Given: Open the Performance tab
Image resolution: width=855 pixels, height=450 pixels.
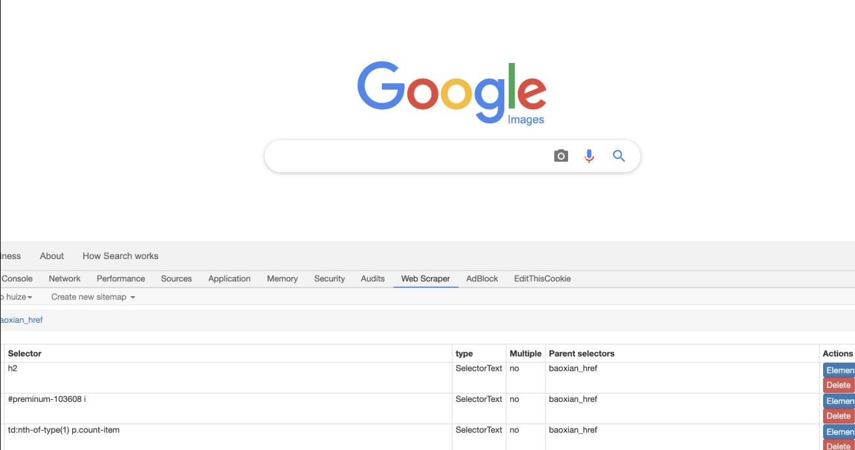Looking at the screenshot, I should point(120,279).
